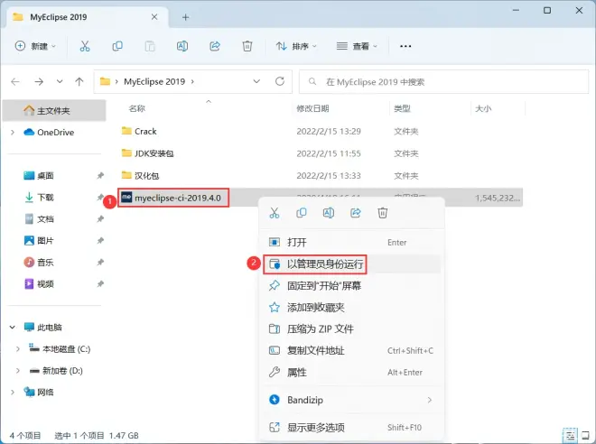The height and width of the screenshot is (444, 596).
Task: Sort by the 类型 column header
Action: point(402,108)
